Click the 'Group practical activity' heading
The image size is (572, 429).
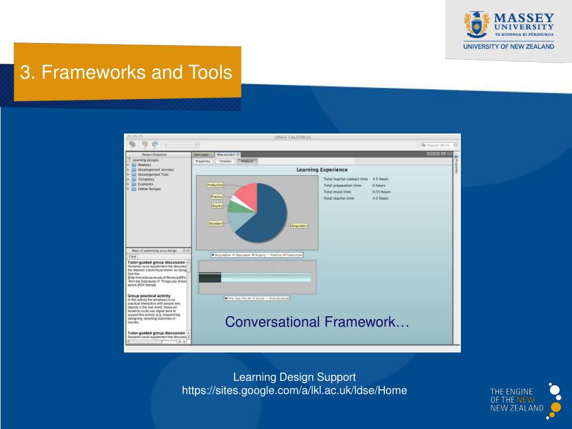click(149, 296)
